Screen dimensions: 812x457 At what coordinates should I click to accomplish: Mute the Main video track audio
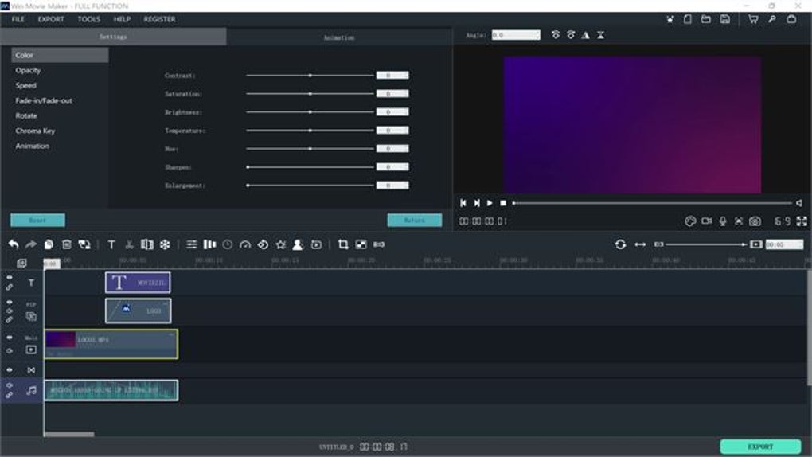10,351
